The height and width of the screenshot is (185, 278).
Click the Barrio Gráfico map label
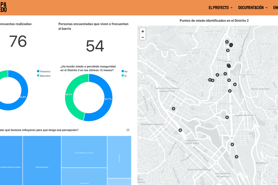(243, 32)
